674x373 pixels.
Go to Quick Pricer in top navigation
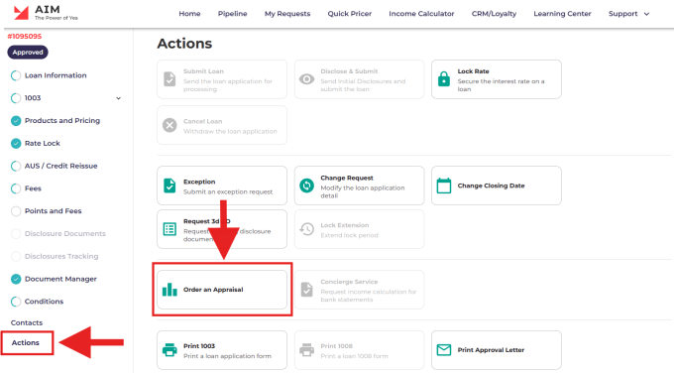coord(350,14)
